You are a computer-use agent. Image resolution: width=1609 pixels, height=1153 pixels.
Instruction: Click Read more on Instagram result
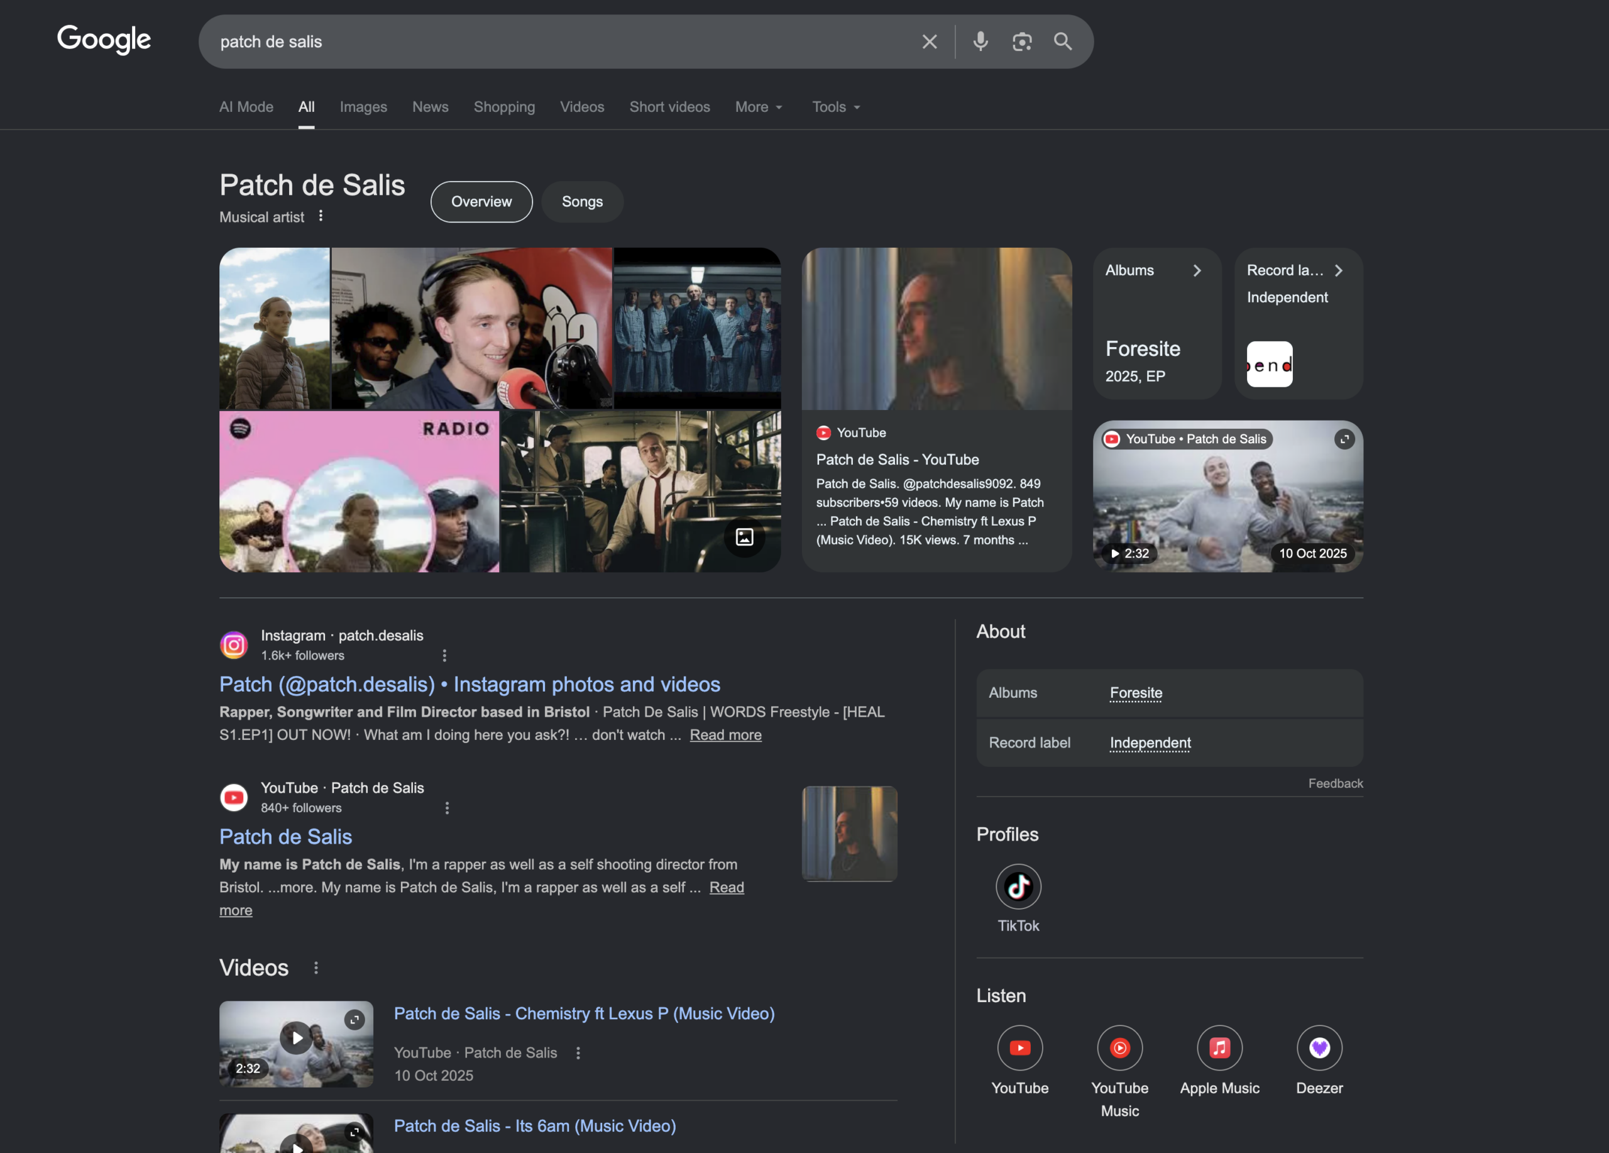(x=726, y=735)
